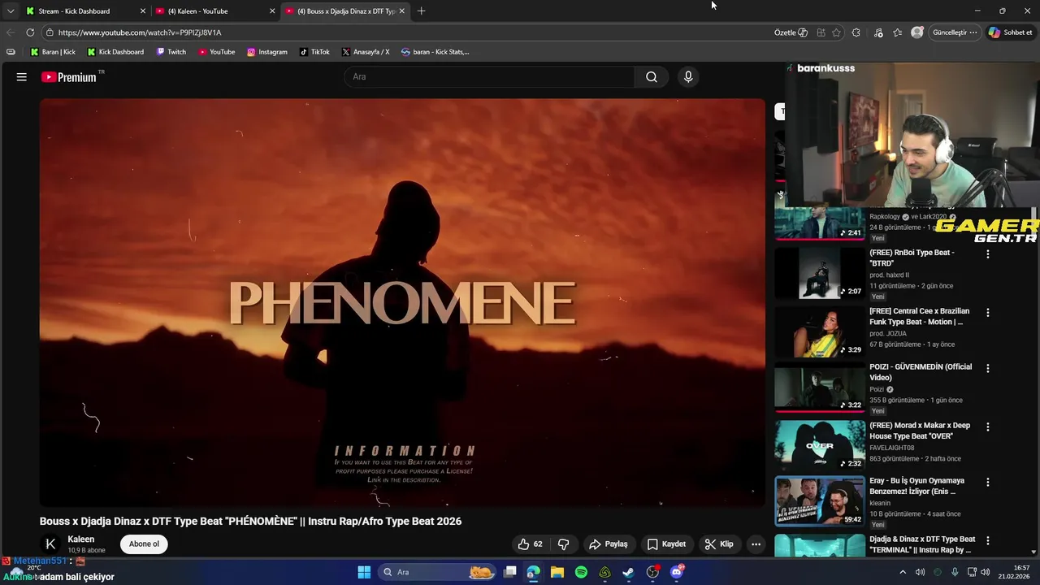Open media control music note icon
The width and height of the screenshot is (1040, 585).
878,32
